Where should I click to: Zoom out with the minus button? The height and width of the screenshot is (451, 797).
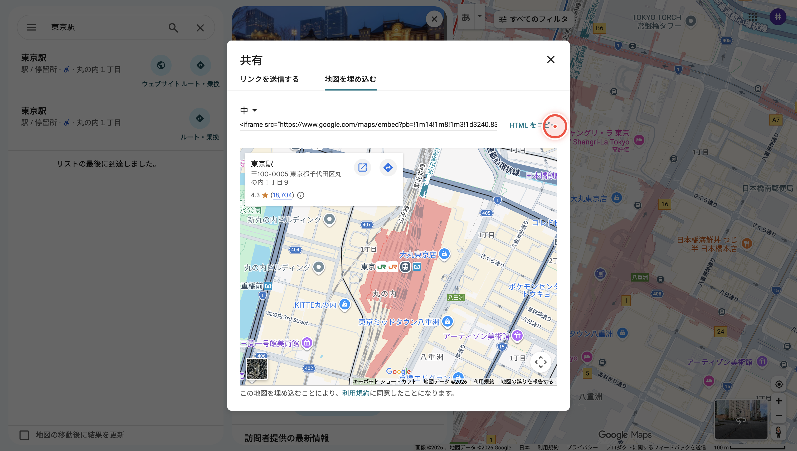(x=779, y=415)
